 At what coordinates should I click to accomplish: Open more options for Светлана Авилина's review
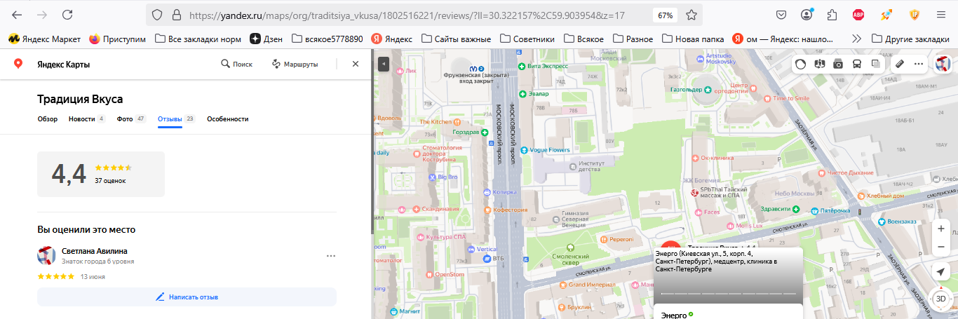pos(331,256)
